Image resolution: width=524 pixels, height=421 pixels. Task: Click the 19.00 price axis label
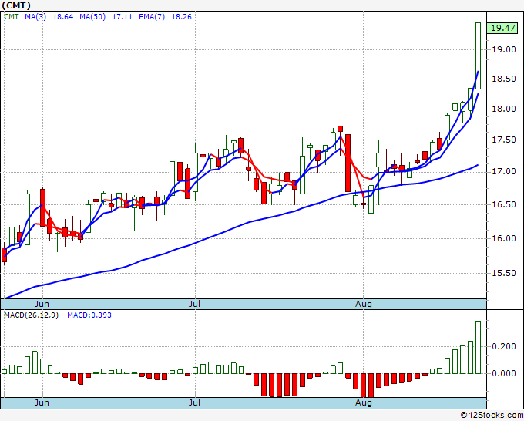click(x=504, y=49)
